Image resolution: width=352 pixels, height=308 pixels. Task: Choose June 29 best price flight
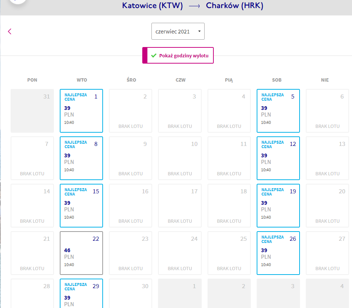81,293
